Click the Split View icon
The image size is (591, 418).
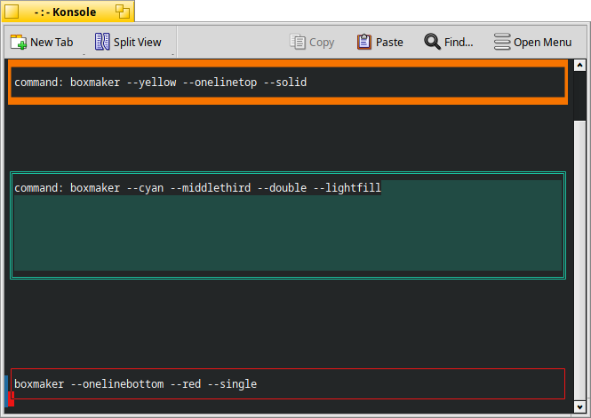coord(102,42)
